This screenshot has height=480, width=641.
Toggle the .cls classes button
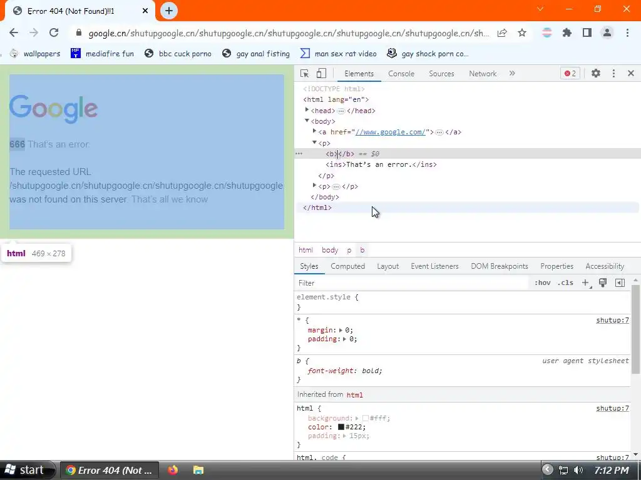(x=565, y=283)
